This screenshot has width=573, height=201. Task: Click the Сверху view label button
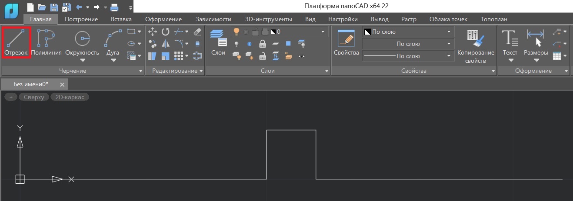pos(34,97)
